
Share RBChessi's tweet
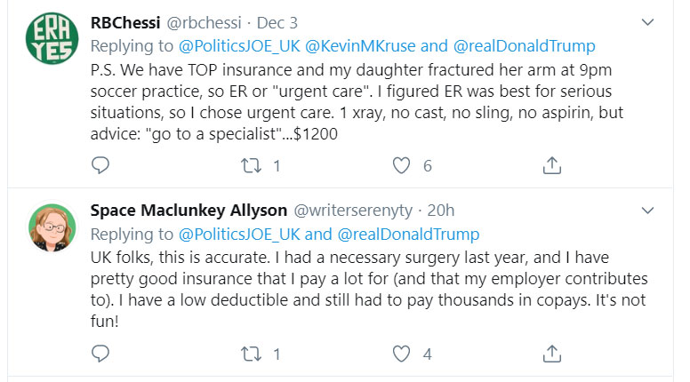(x=551, y=165)
